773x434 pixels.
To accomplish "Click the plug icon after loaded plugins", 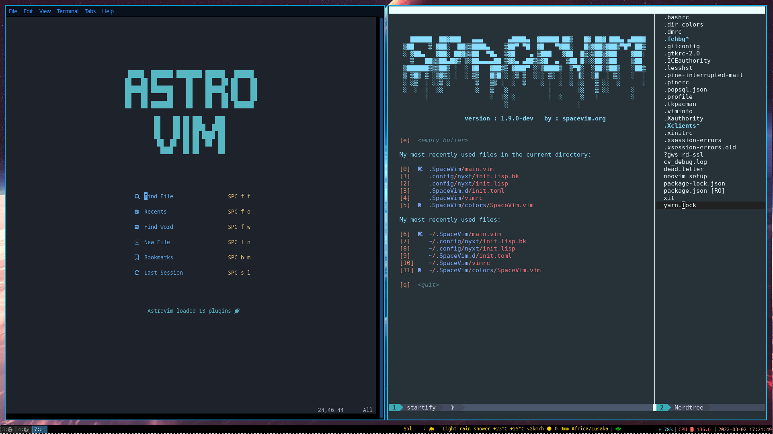I will 237,311.
